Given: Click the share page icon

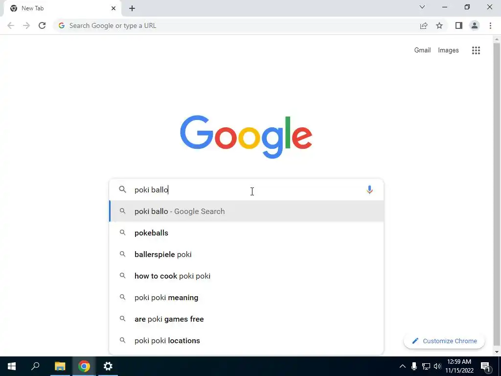Looking at the screenshot, I should [424, 25].
